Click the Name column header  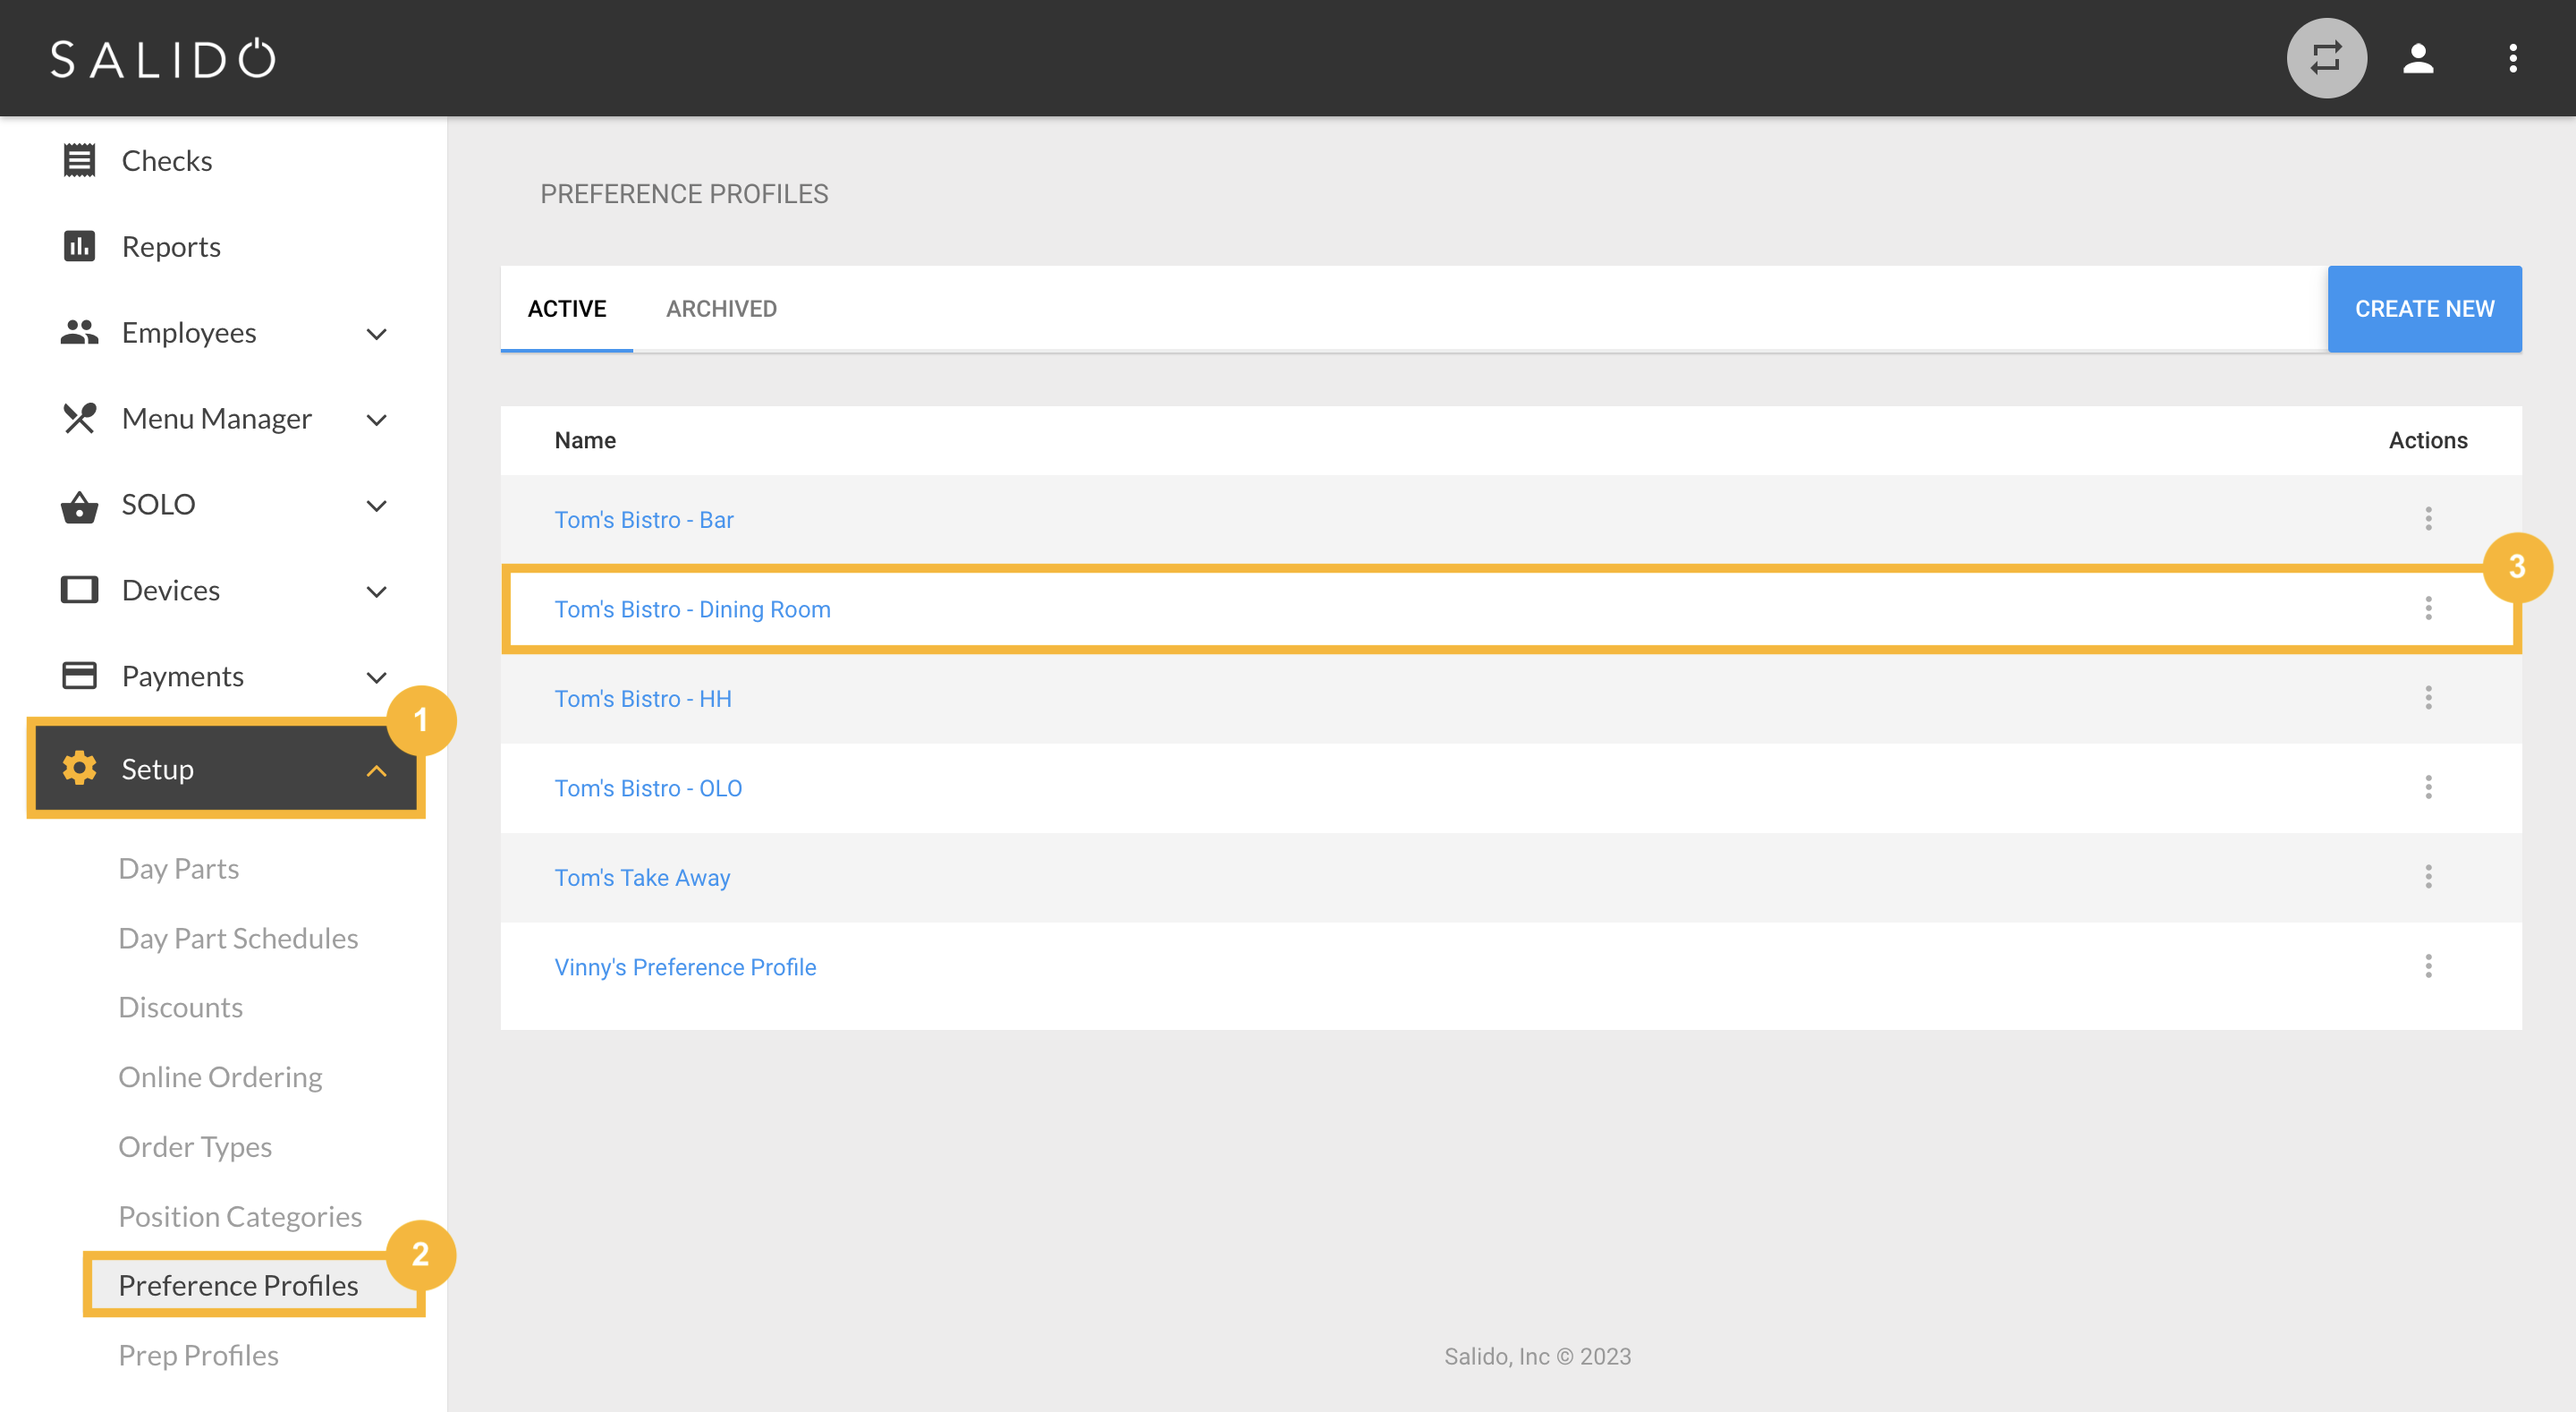[x=585, y=440]
